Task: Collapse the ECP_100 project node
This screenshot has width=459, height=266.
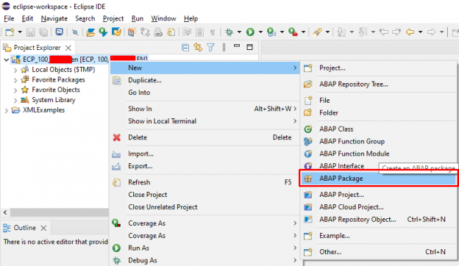Action: point(6,60)
